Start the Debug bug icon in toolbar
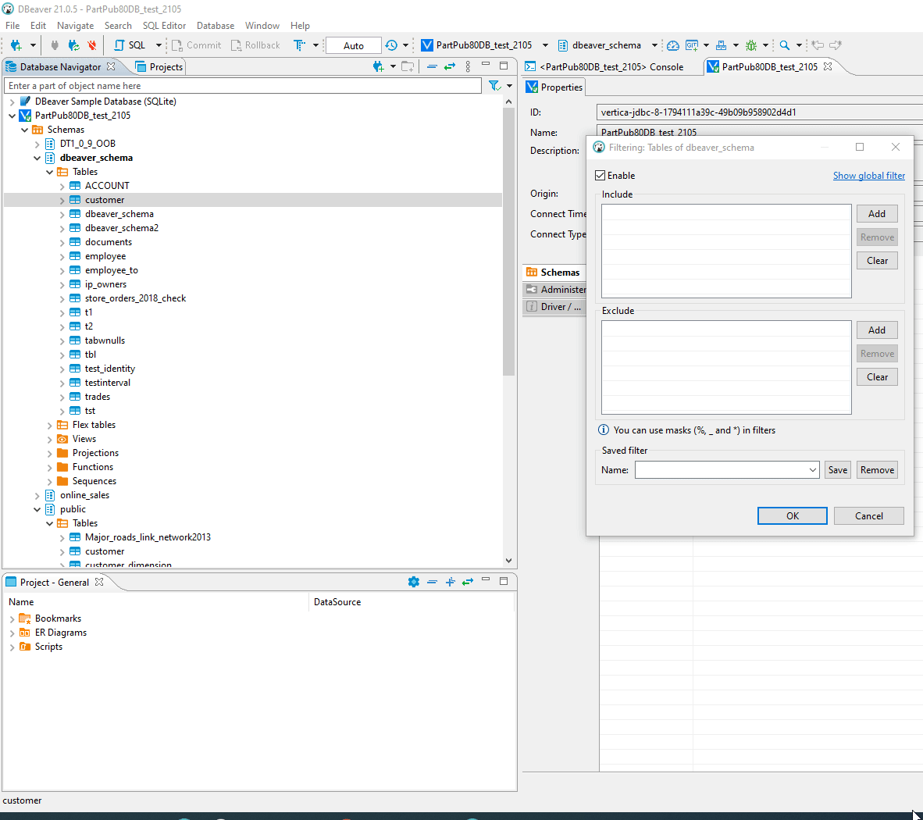 (x=751, y=45)
